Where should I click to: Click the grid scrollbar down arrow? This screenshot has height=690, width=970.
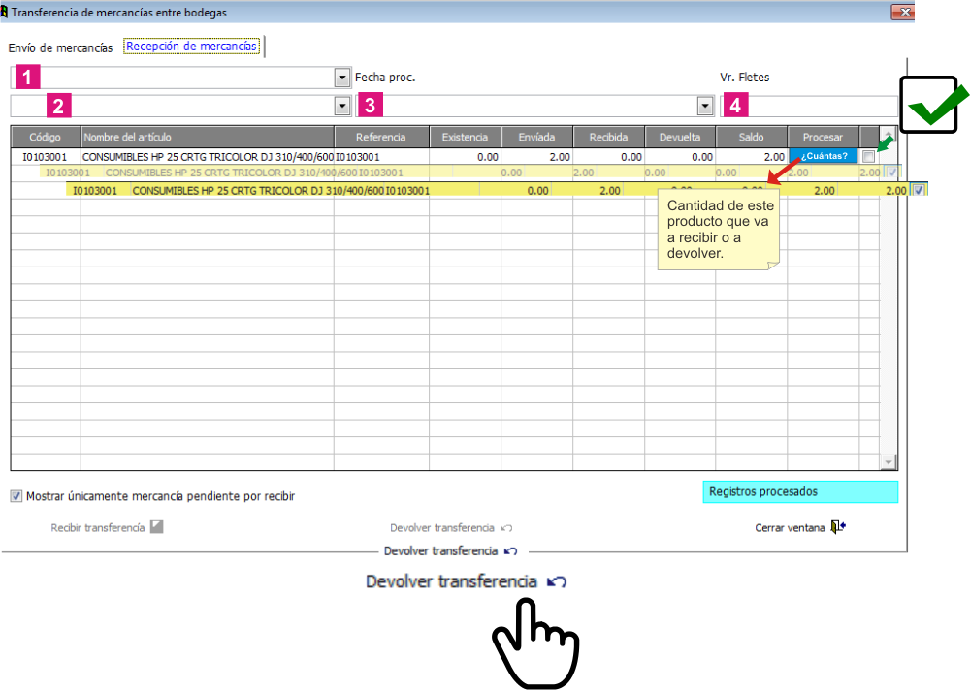click(x=889, y=462)
